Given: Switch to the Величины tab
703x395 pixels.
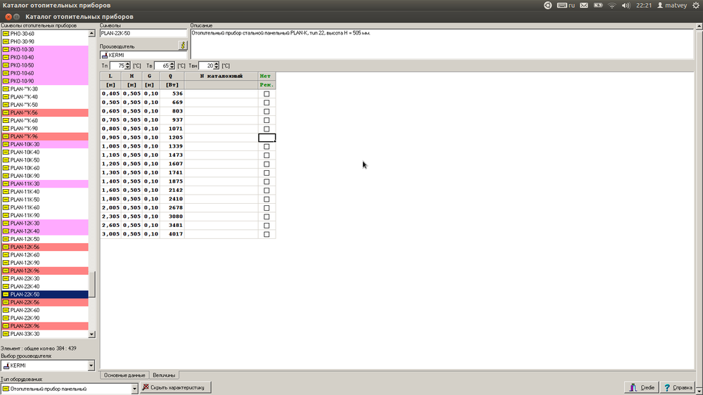Looking at the screenshot, I should [165, 375].
